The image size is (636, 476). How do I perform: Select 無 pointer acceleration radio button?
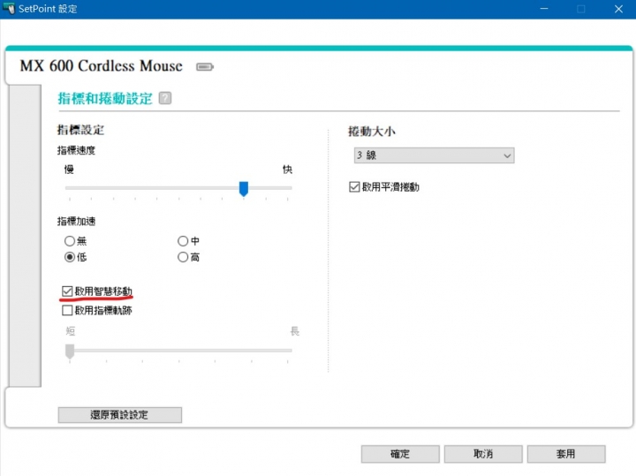pos(70,241)
